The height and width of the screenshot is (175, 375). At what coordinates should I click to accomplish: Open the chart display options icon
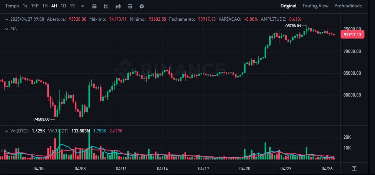pyautogui.click(x=130, y=6)
